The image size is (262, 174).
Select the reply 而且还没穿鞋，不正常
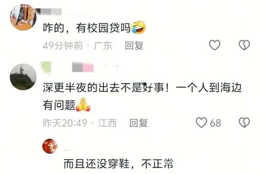[x=118, y=164]
